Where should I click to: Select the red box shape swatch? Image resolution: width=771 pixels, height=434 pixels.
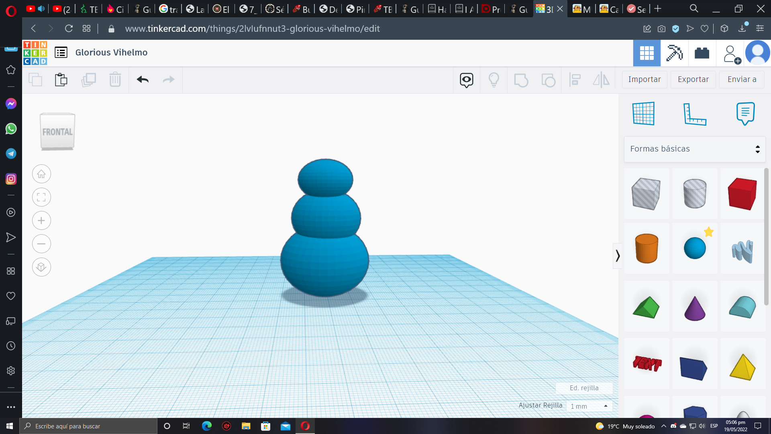(742, 194)
